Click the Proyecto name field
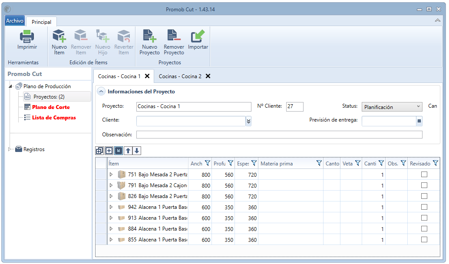 click(194, 106)
